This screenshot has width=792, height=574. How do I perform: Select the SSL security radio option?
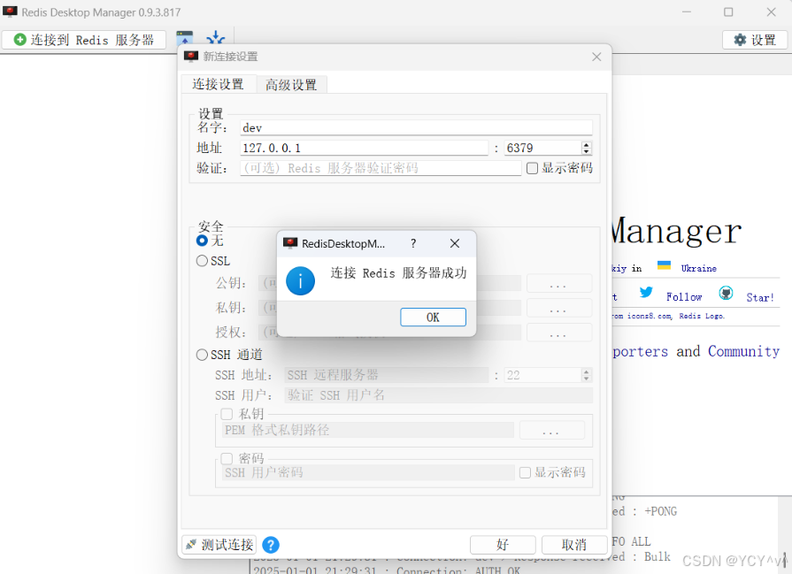point(202,261)
